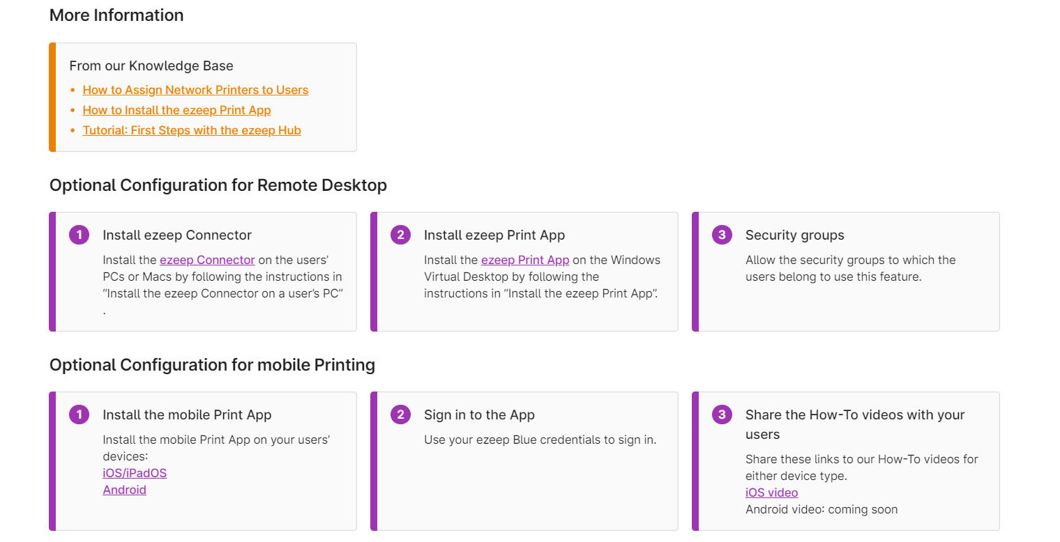This screenshot has width=1060, height=542.
Task: Open the Android app link
Action: pos(124,490)
